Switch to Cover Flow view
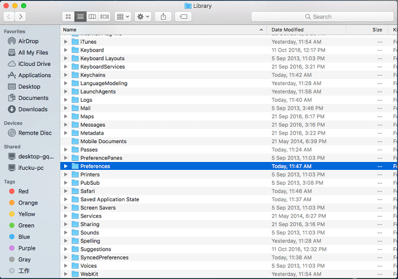 click(x=105, y=17)
